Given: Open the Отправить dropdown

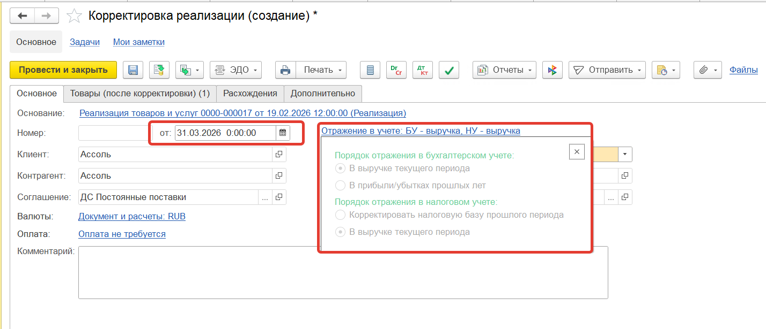Looking at the screenshot, I should [607, 70].
